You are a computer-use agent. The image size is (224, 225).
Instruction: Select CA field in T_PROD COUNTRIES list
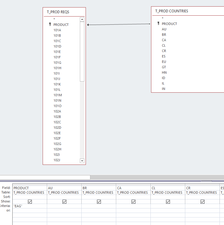164,40
